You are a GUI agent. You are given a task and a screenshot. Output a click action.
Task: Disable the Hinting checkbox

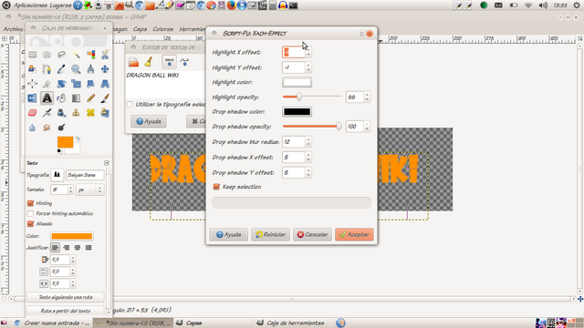tap(30, 203)
